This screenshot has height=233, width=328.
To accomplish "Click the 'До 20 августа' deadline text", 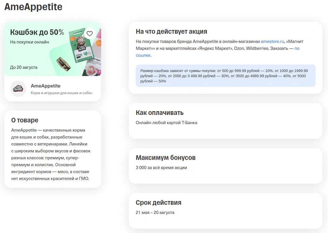I will point(24,67).
